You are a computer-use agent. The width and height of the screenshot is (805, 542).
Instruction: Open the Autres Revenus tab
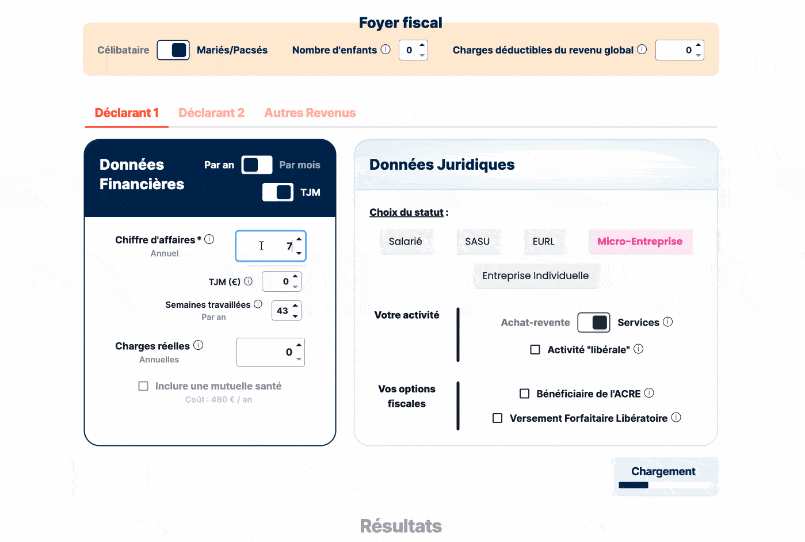[310, 112]
